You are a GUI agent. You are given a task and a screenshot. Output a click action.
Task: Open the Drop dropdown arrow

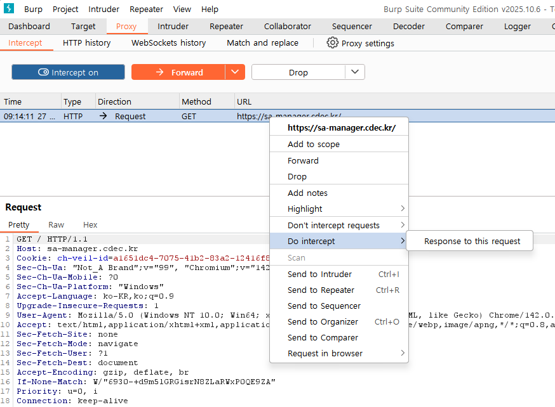tap(355, 72)
